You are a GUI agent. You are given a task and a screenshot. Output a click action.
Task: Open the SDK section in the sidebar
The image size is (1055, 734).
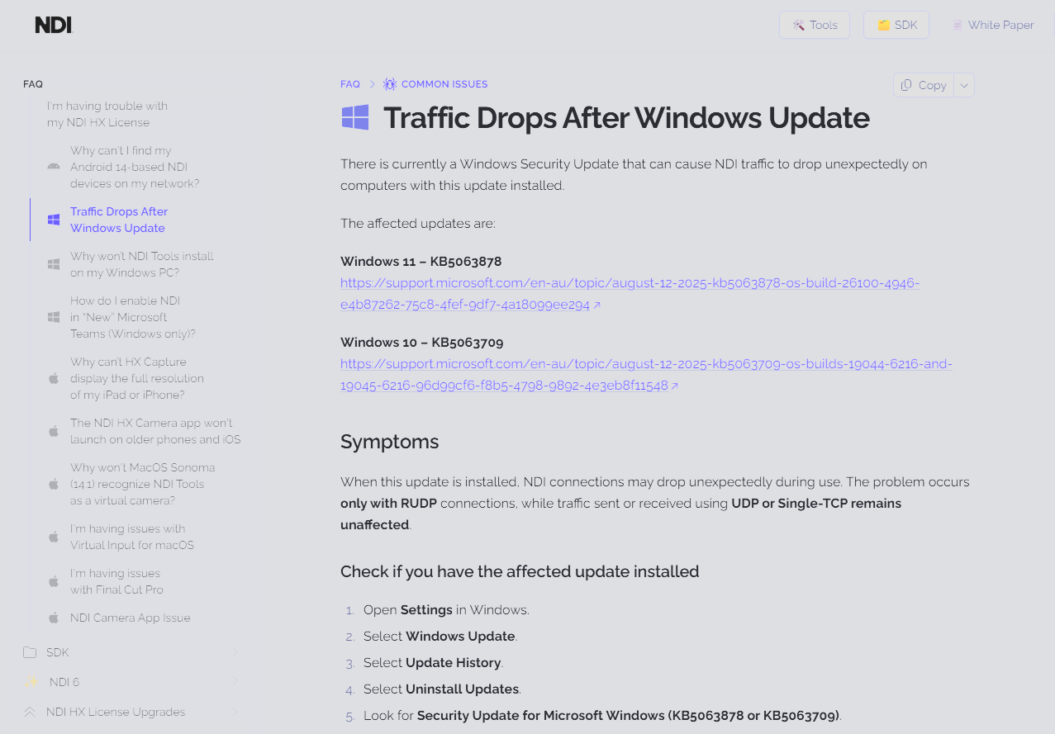tap(132, 652)
